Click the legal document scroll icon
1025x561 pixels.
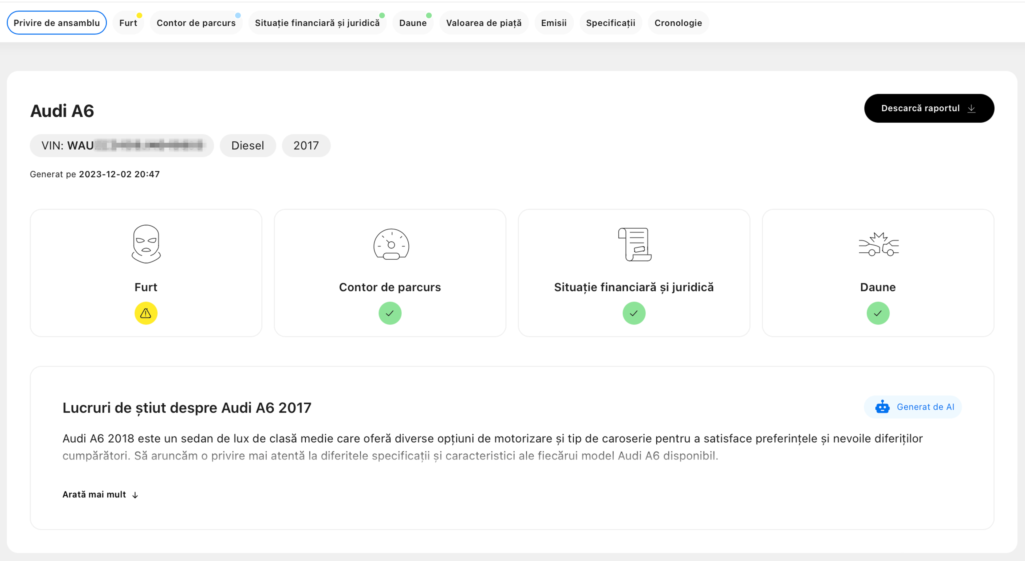coord(634,245)
